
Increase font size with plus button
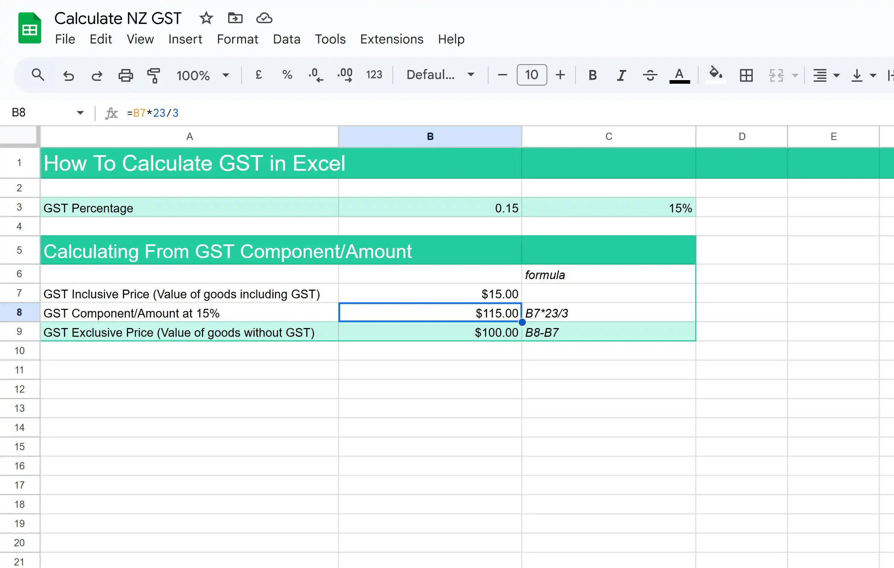(x=560, y=75)
